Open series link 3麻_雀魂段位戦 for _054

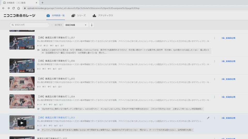click(x=228, y=97)
